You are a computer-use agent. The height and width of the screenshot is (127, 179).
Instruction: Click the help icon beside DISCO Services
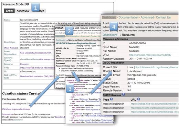[124, 95]
